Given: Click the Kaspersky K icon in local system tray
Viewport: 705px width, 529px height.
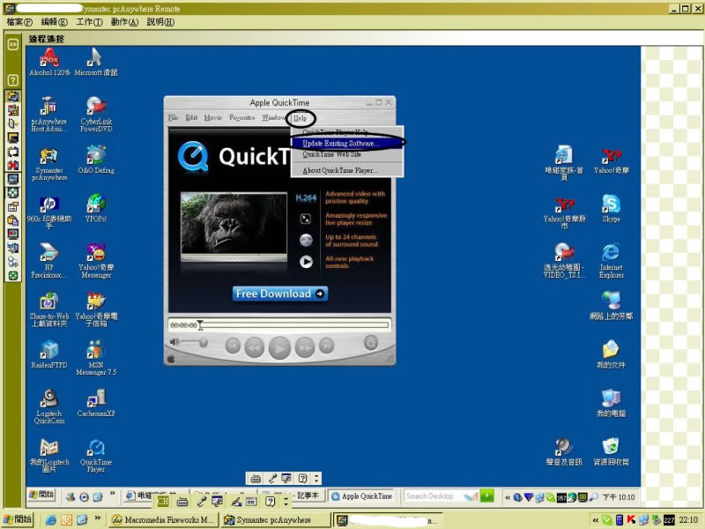Looking at the screenshot, I should click(x=631, y=520).
